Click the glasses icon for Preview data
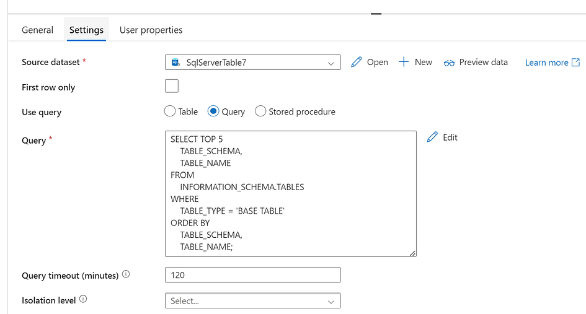 coord(449,63)
